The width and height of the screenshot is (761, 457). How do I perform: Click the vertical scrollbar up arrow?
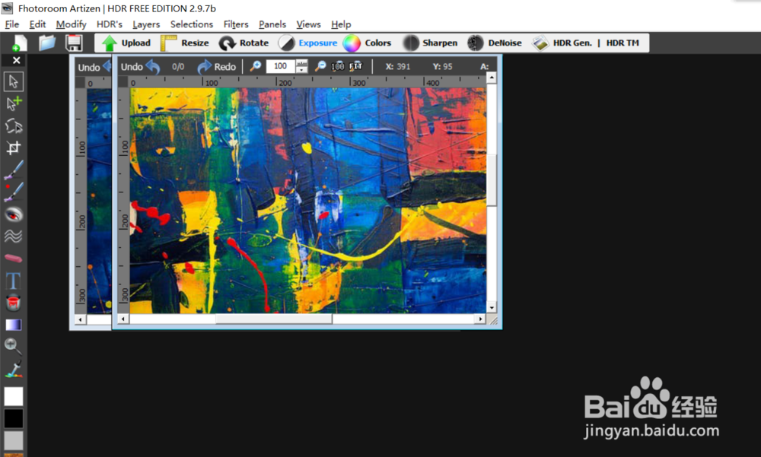click(492, 78)
